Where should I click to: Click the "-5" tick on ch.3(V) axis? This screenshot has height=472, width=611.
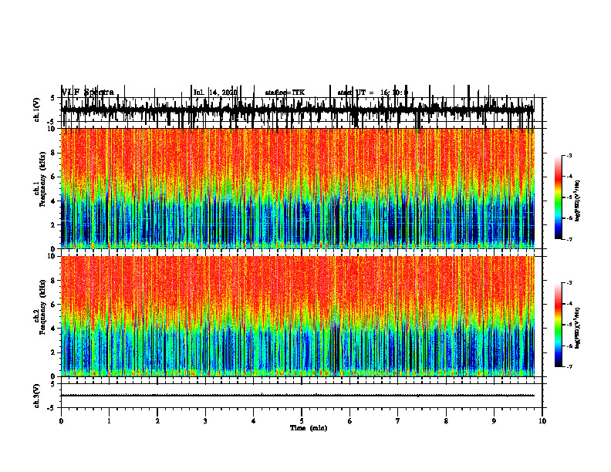(x=52, y=408)
